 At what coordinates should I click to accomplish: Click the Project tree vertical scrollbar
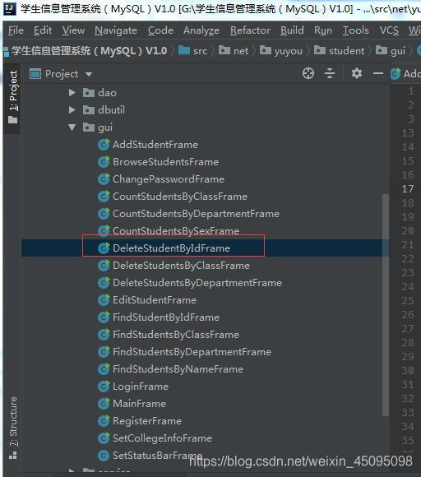pos(386,305)
